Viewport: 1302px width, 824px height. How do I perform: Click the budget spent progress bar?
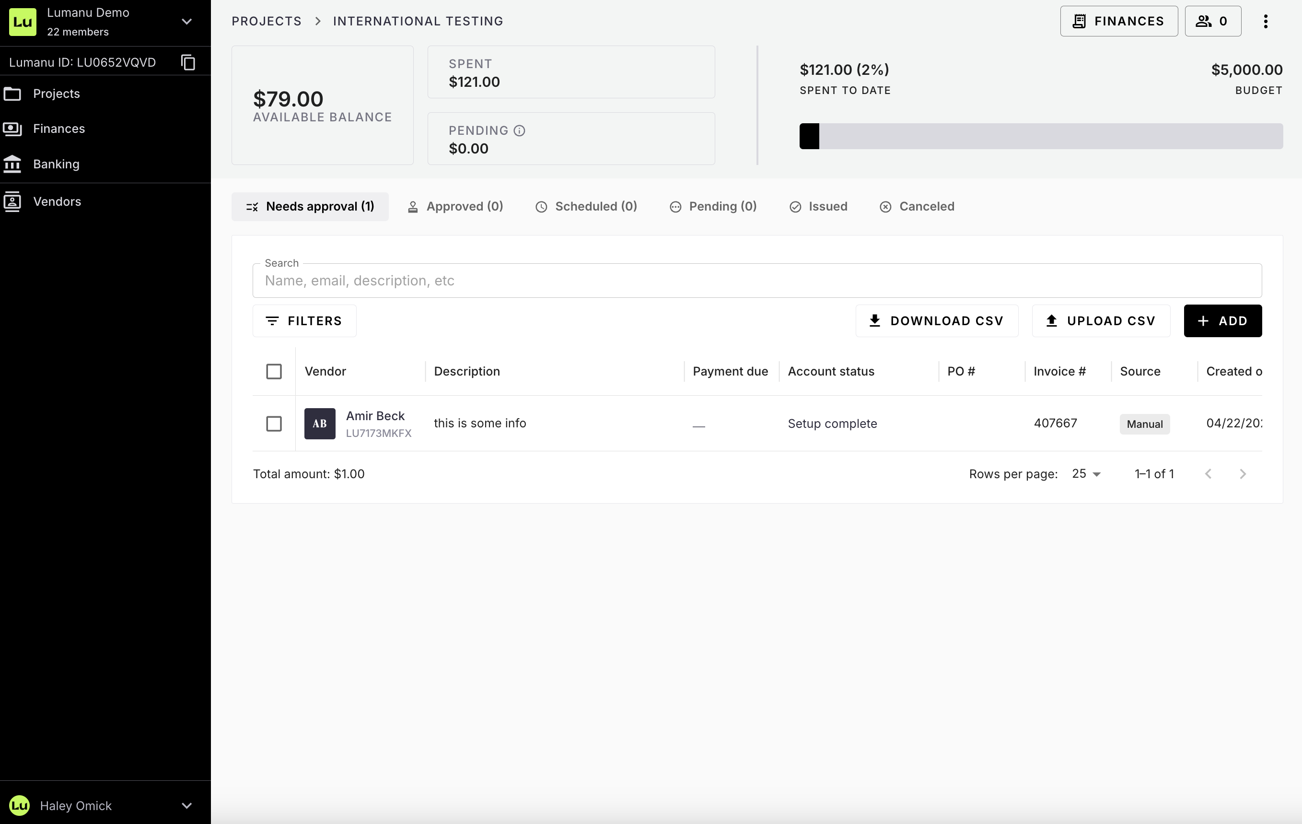[x=1040, y=136]
